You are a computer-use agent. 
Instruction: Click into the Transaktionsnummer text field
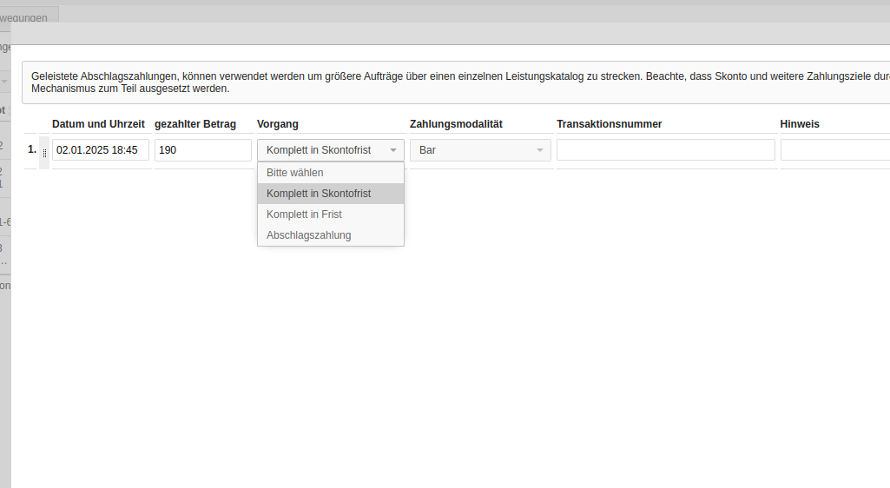click(665, 150)
